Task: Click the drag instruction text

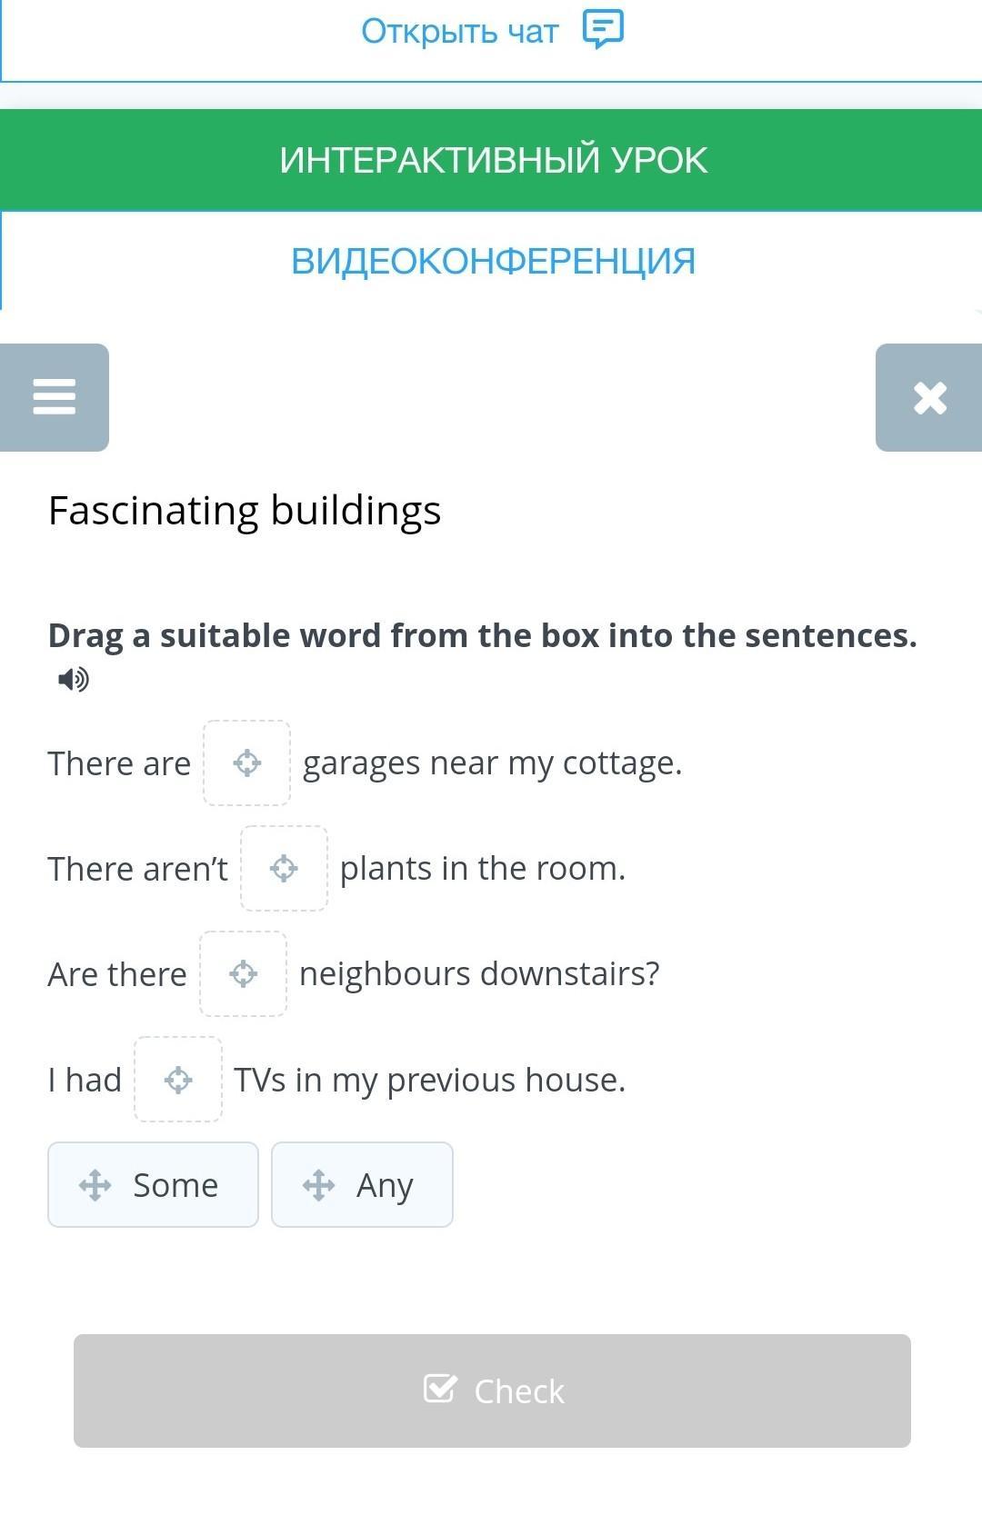Action: pos(482,635)
